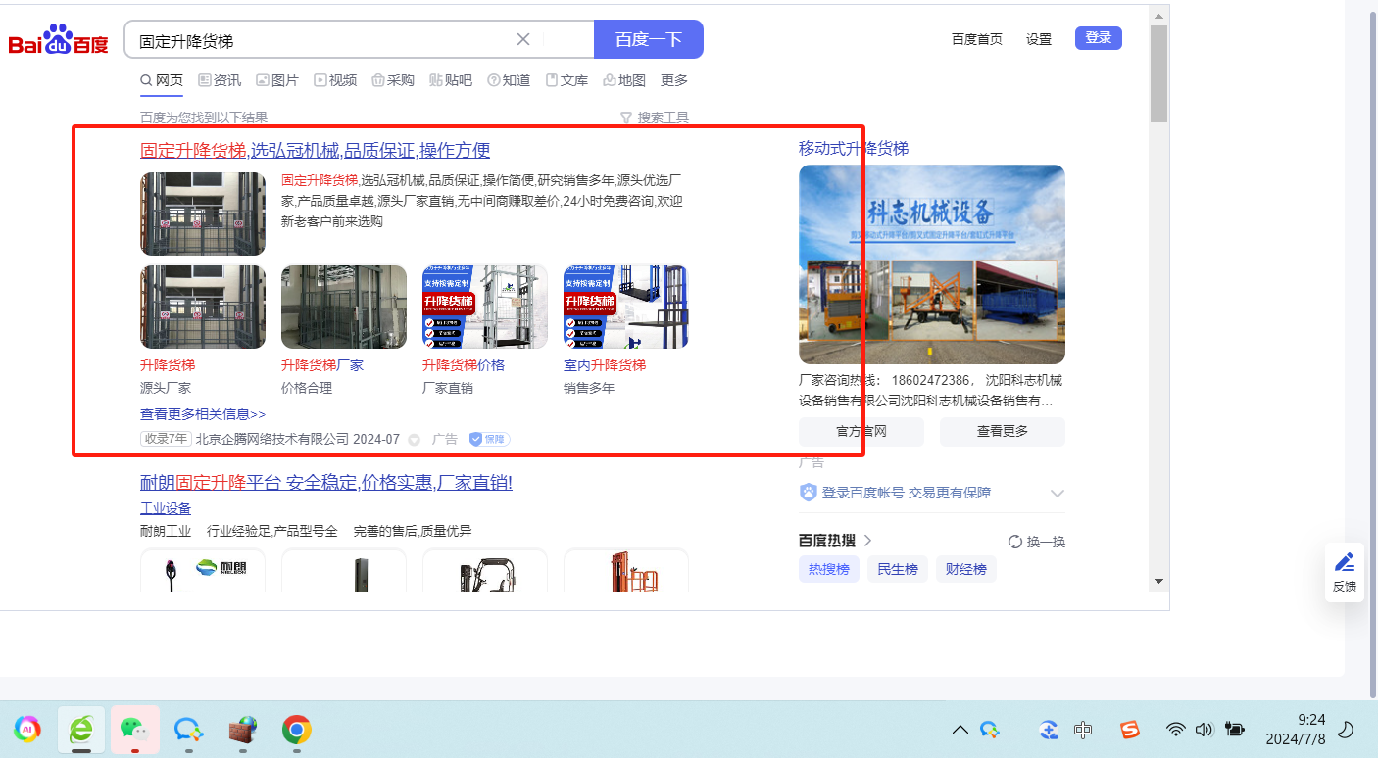Click the 百度一下 search button

click(x=649, y=39)
